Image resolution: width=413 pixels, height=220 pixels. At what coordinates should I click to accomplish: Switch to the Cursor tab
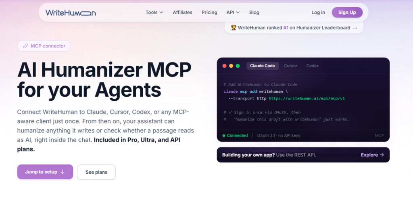(290, 66)
